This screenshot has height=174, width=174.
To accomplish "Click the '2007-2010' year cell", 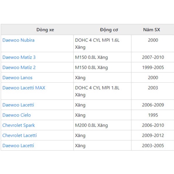I will [x=153, y=57].
